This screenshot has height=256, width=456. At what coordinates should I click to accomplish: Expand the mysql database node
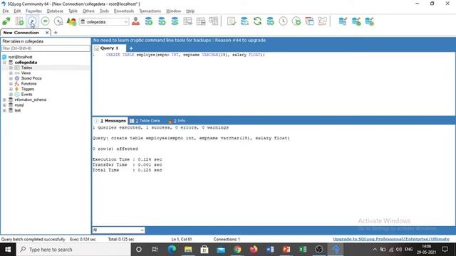(x=5, y=105)
